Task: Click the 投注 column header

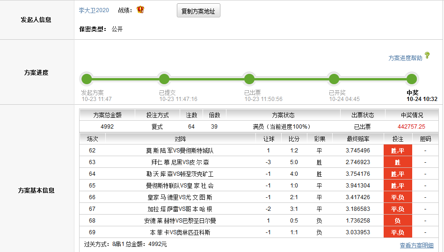Action: pos(398,139)
